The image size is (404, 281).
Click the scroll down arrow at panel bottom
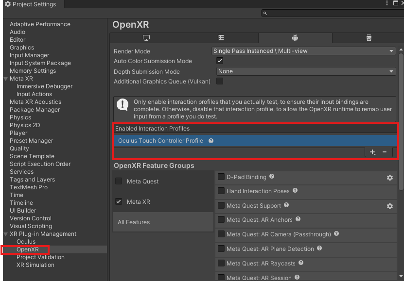point(401,277)
